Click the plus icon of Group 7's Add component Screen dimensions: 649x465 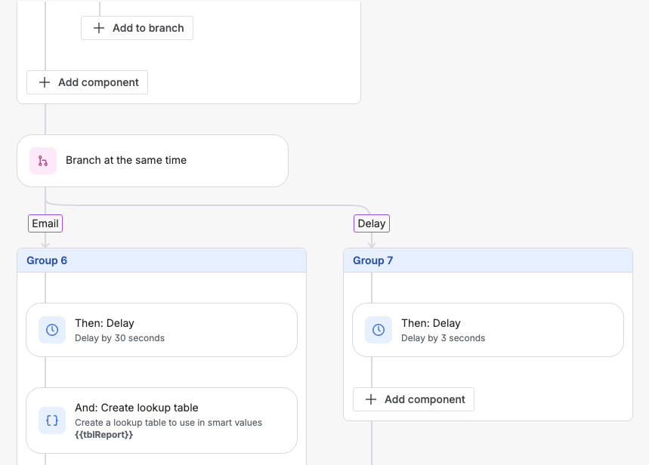(371, 399)
